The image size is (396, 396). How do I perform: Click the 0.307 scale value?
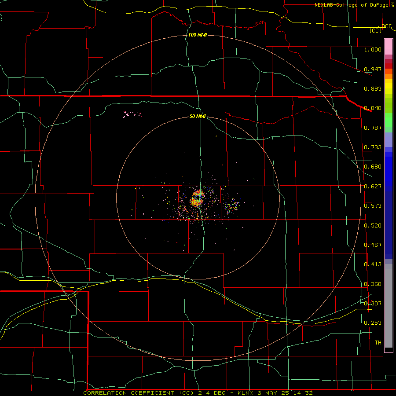pos(373,304)
